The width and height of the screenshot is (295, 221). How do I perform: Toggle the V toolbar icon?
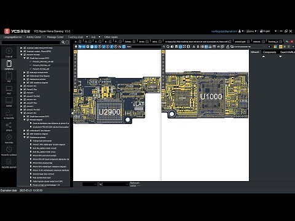pyautogui.click(x=103, y=47)
